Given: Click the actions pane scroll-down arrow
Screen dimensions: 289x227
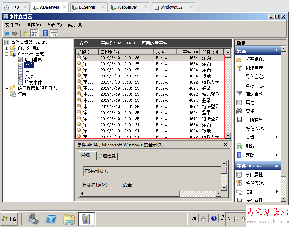Looking at the screenshot, I should click(x=284, y=198).
